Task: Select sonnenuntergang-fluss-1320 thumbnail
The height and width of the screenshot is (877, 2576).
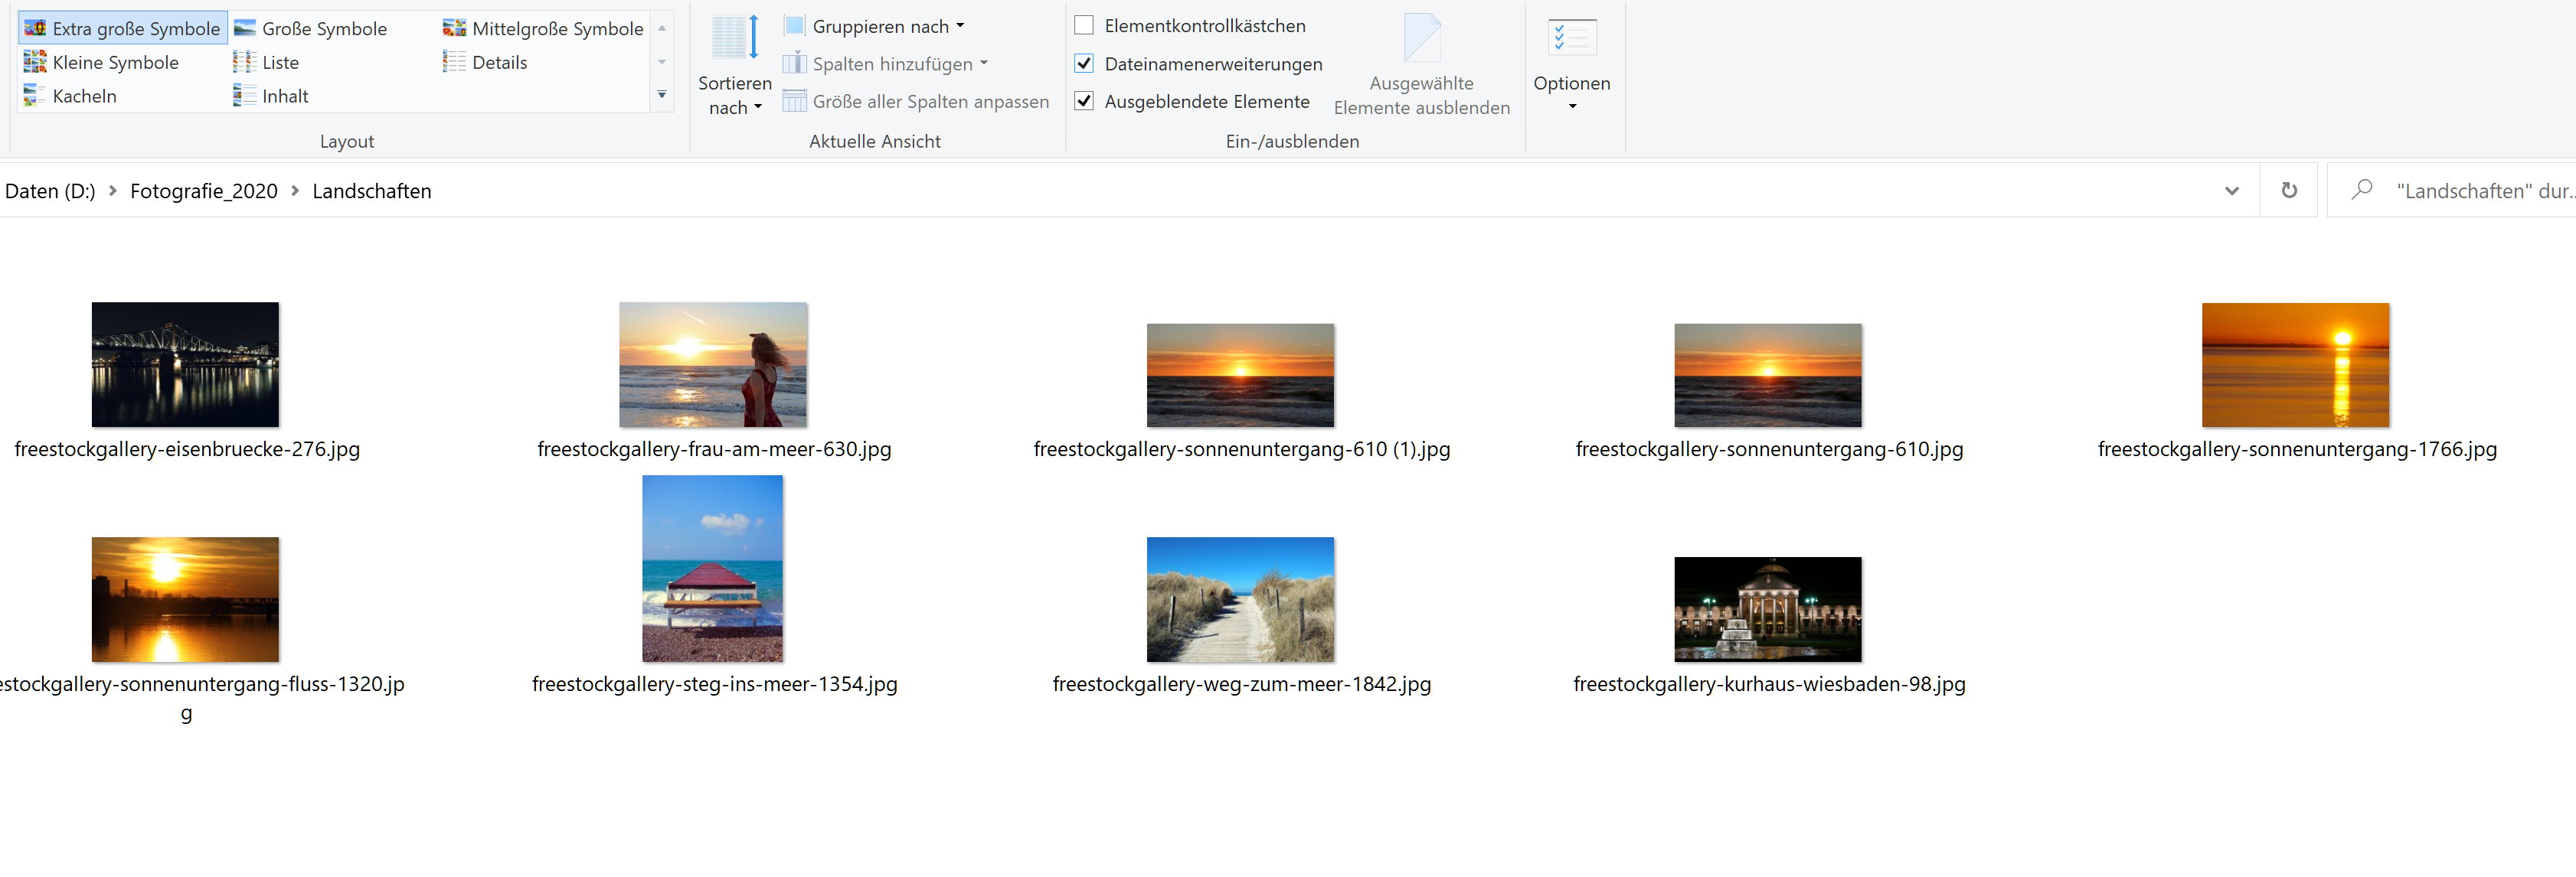Action: (185, 599)
